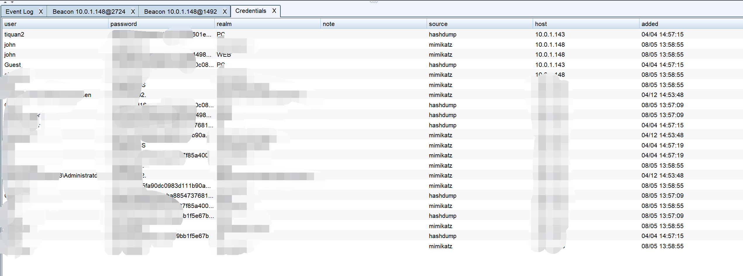The image size is (743, 276).
Task: Sort by the password column header
Action: pyautogui.click(x=161, y=24)
